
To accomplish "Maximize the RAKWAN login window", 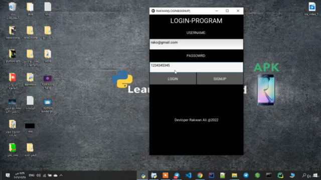I will (x=227, y=11).
